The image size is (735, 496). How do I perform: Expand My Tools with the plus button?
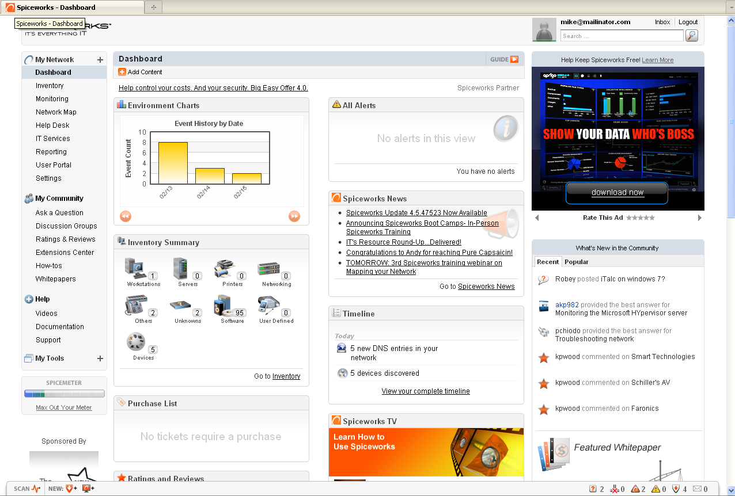pos(100,358)
